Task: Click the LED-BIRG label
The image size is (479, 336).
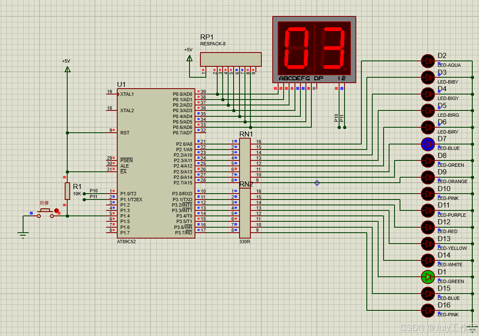Action: click(448, 115)
